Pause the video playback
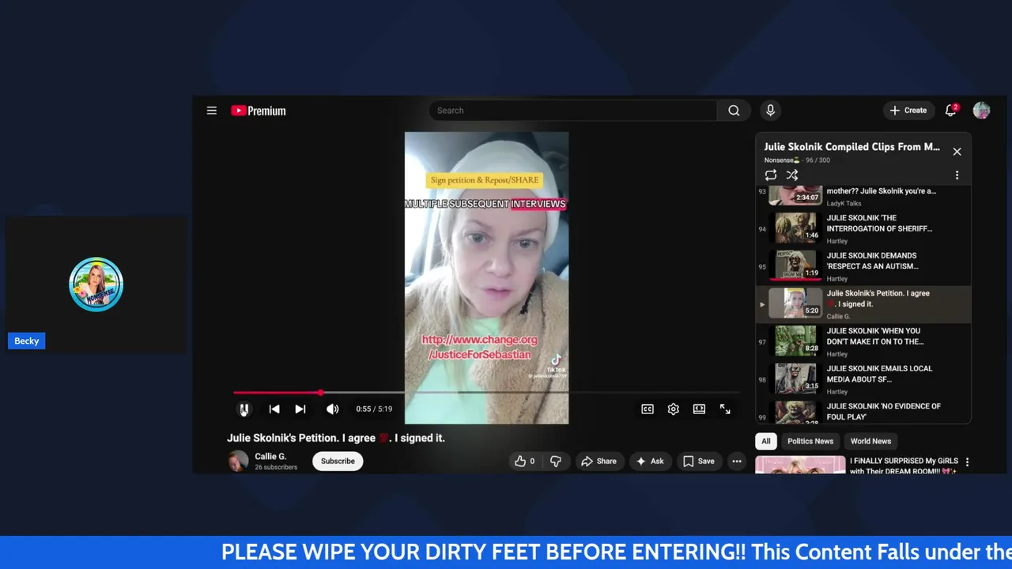Image resolution: width=1012 pixels, height=569 pixels. 244,409
